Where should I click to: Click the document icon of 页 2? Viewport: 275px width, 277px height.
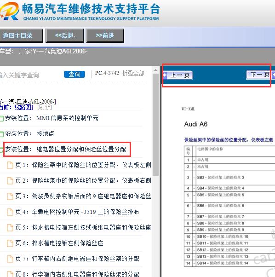[10, 181]
